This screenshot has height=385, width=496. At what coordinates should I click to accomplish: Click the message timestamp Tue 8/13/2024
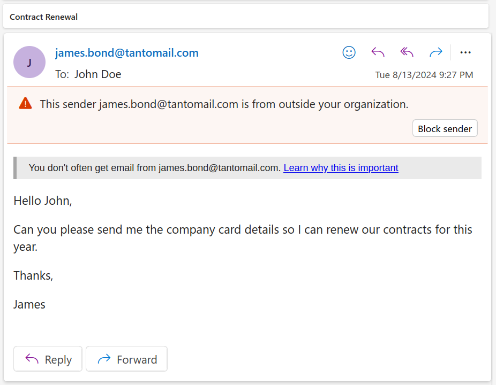pyautogui.click(x=424, y=75)
